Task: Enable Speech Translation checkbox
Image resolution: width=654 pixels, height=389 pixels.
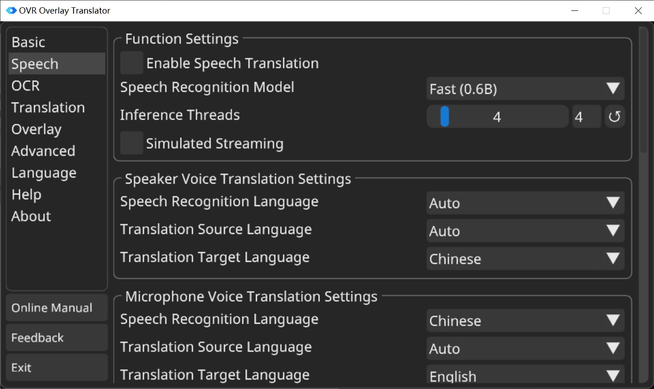Action: click(132, 63)
